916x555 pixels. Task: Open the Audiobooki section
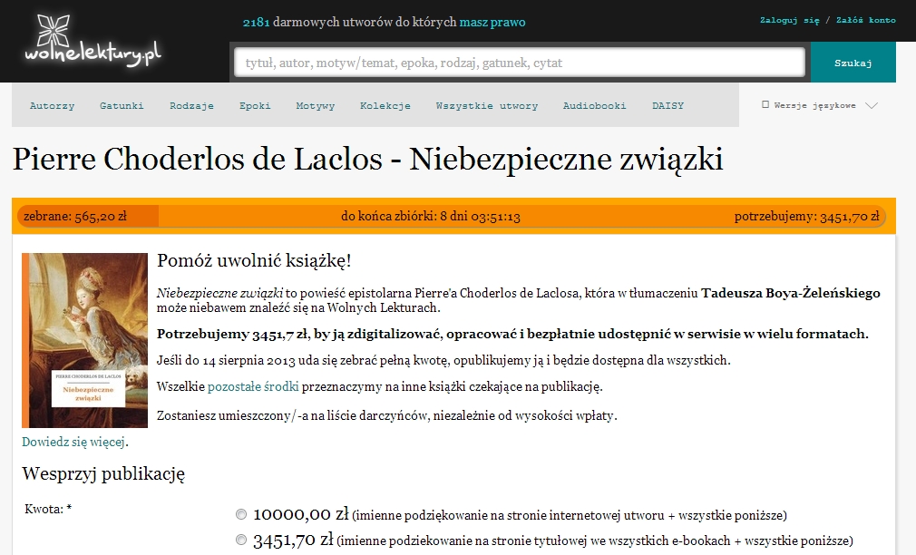(594, 106)
